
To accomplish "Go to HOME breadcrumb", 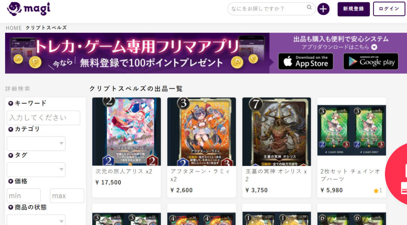I will pyautogui.click(x=14, y=28).
